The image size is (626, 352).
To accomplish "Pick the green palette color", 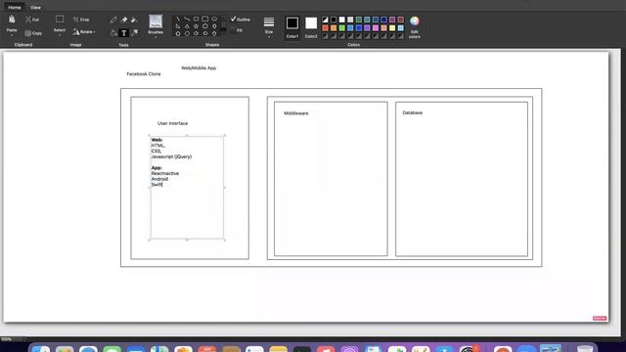I will click(342, 28).
